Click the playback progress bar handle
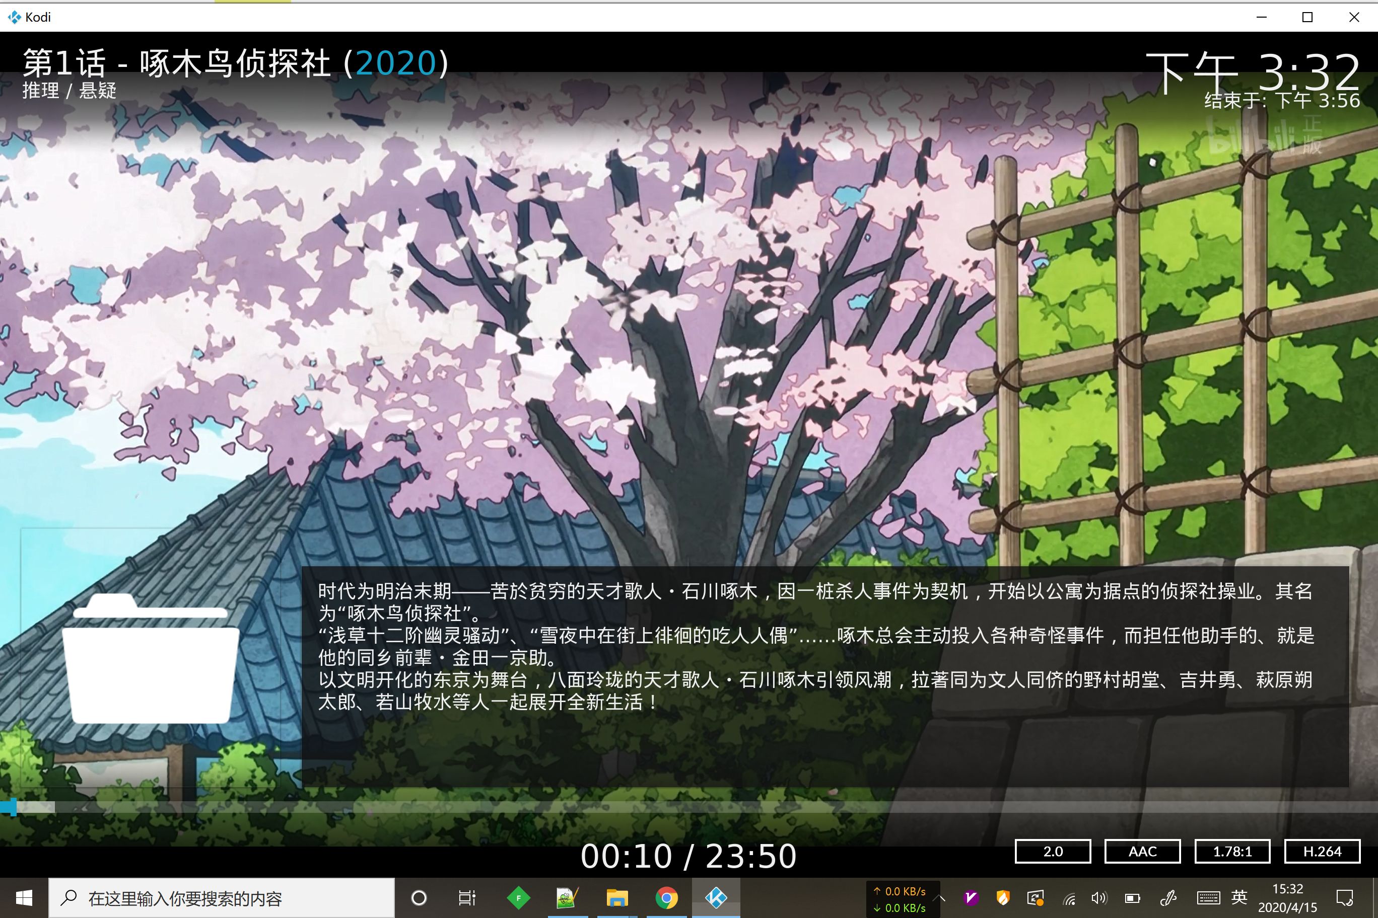 tap(13, 807)
